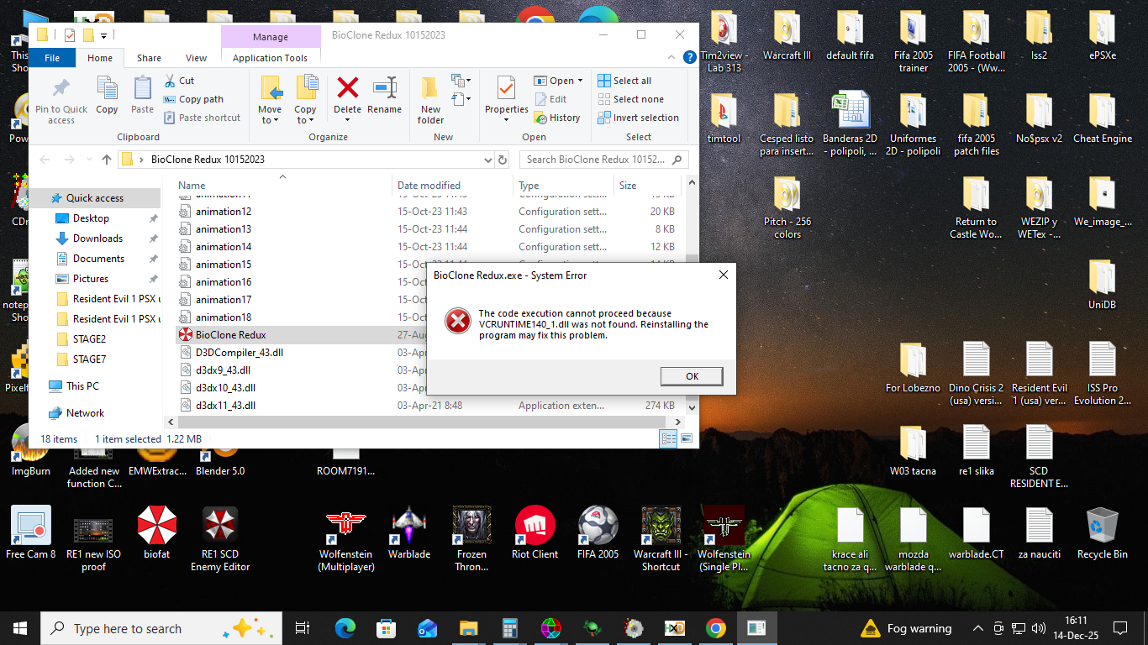This screenshot has height=645, width=1148.
Task: Open the Application Tools tab
Action: [270, 58]
